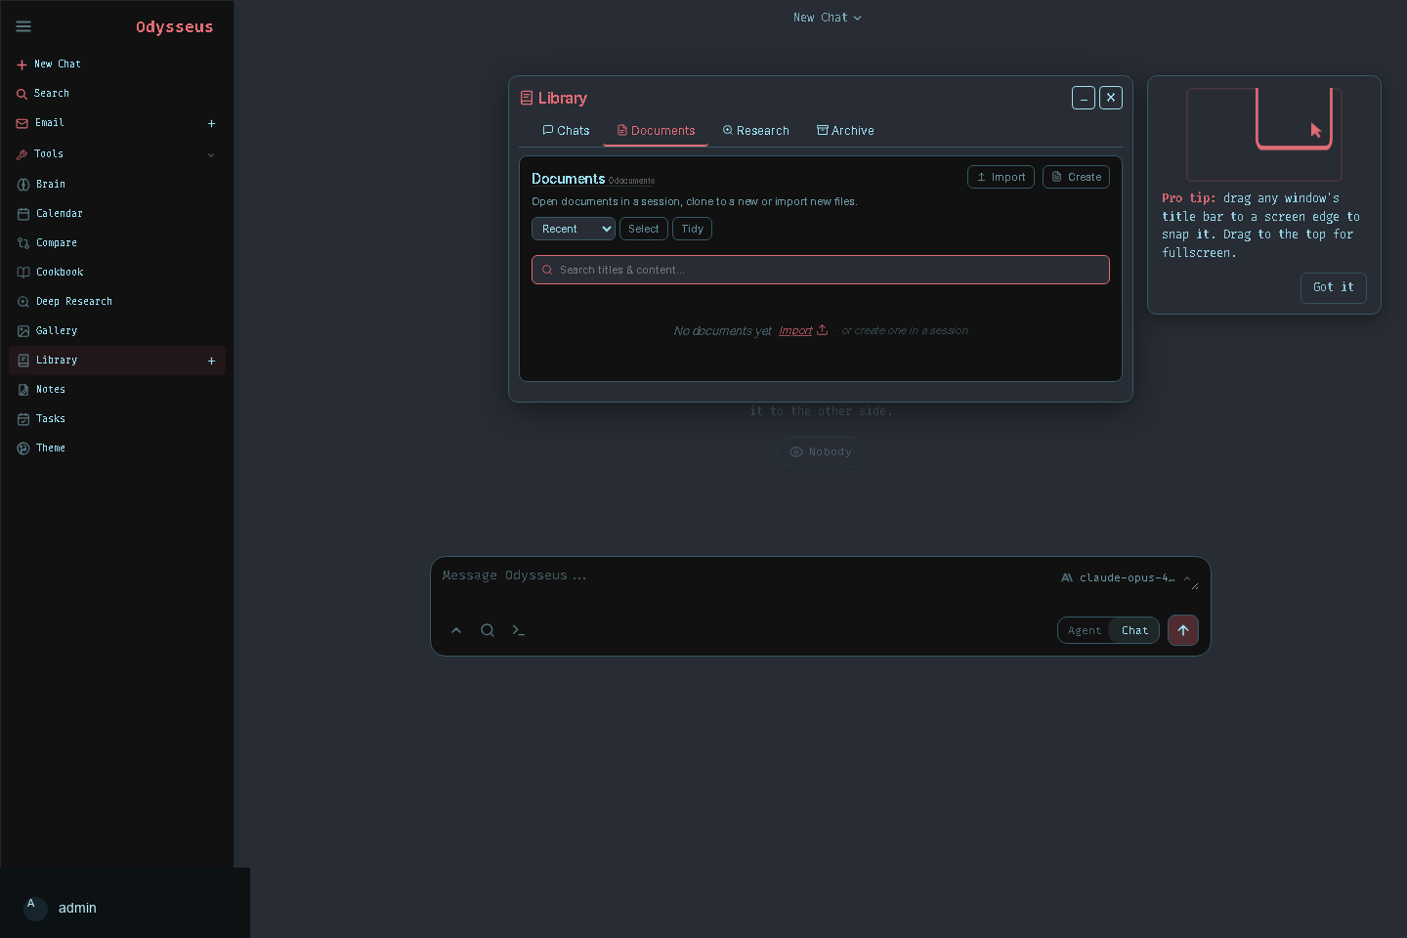Switch the mode toggle to Agent
The height and width of the screenshot is (938, 1407).
[1085, 630]
